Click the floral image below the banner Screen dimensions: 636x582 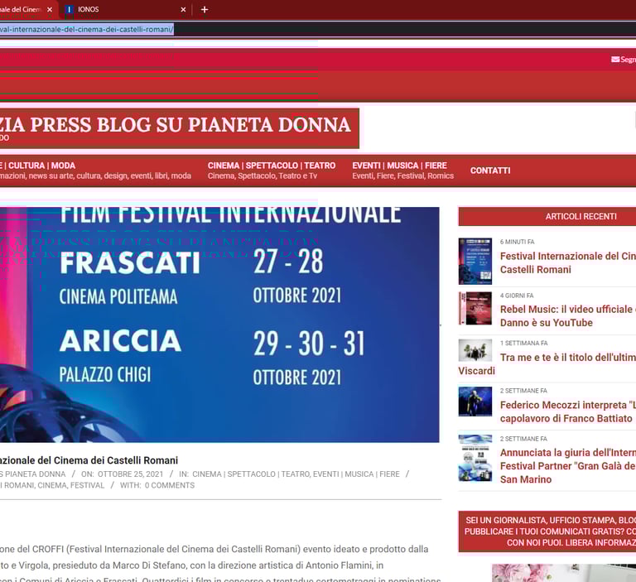tap(564, 573)
